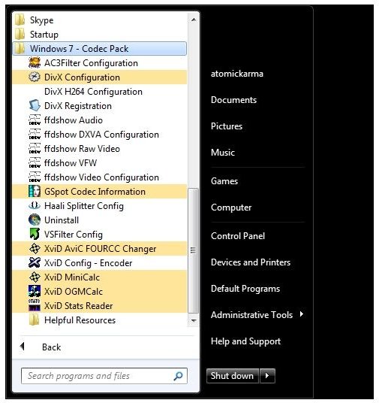The height and width of the screenshot is (403, 379).
Task: Launch AC3Filter Configuration label
Action: click(x=91, y=63)
